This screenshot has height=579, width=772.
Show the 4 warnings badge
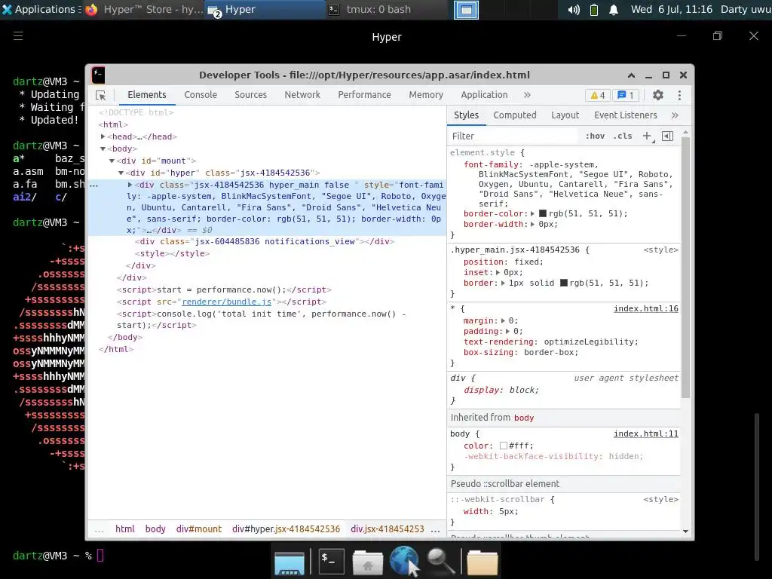coord(598,96)
